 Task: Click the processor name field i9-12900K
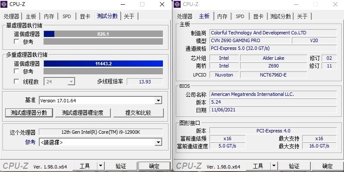(101, 132)
